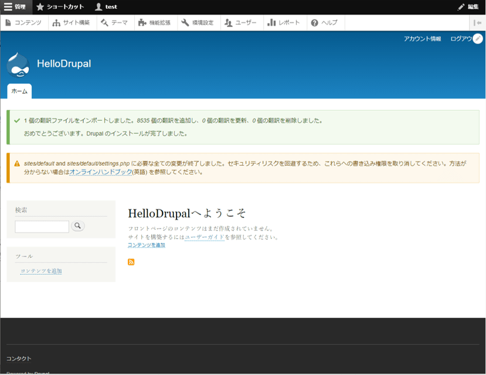Select the ホーム tab

(x=19, y=91)
